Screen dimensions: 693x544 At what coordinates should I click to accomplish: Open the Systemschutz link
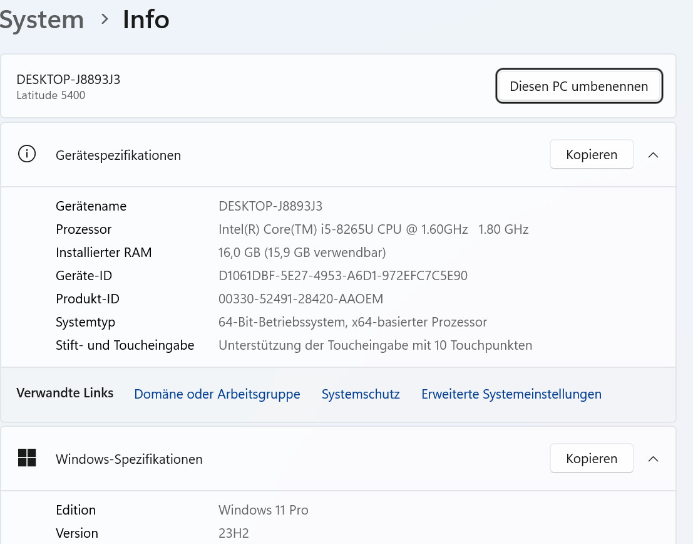pos(361,394)
